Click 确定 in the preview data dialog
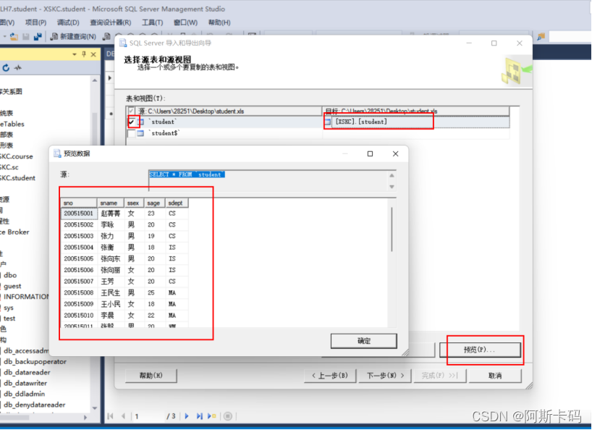The width and height of the screenshot is (592, 430). pos(363,341)
